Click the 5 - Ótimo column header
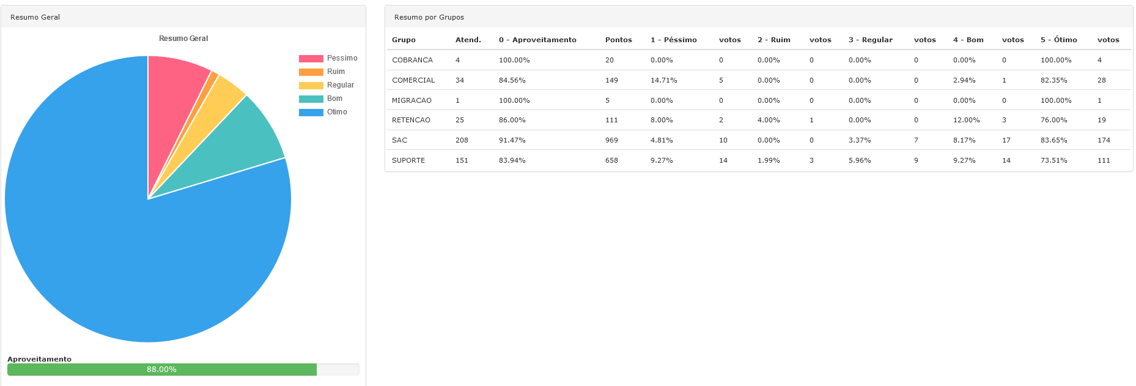Screen dimensions: 1136x386 tap(1058, 40)
